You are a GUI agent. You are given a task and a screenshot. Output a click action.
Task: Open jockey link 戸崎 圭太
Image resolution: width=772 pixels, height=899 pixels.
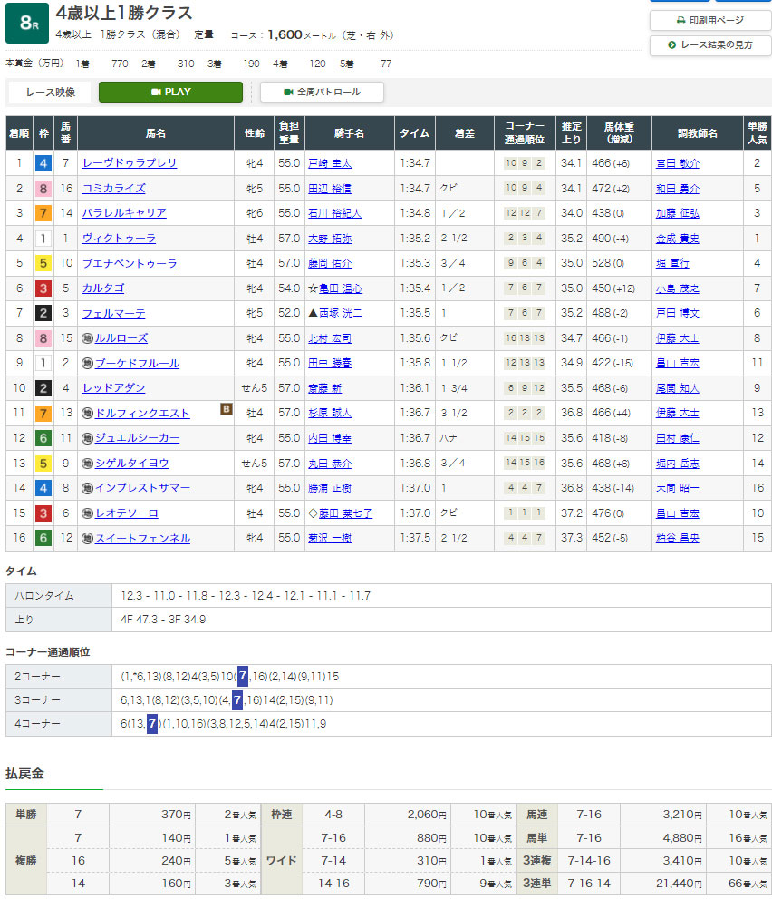(x=329, y=163)
